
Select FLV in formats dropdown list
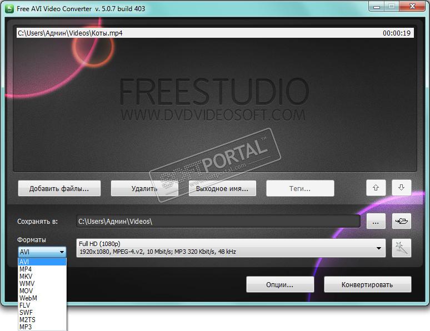point(24,305)
